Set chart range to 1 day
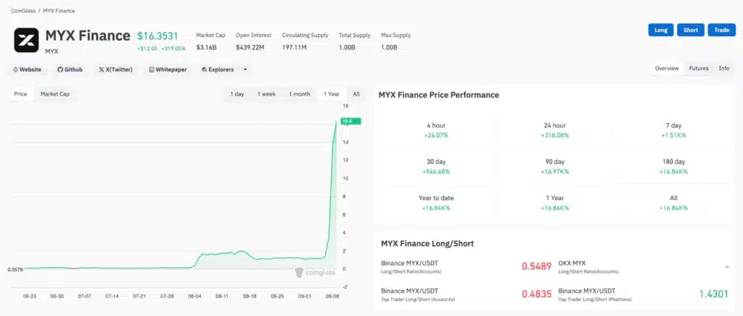 tap(237, 94)
